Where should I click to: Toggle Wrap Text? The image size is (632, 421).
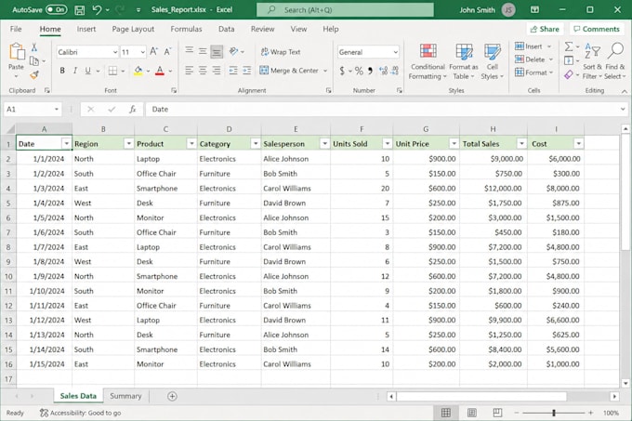point(281,52)
